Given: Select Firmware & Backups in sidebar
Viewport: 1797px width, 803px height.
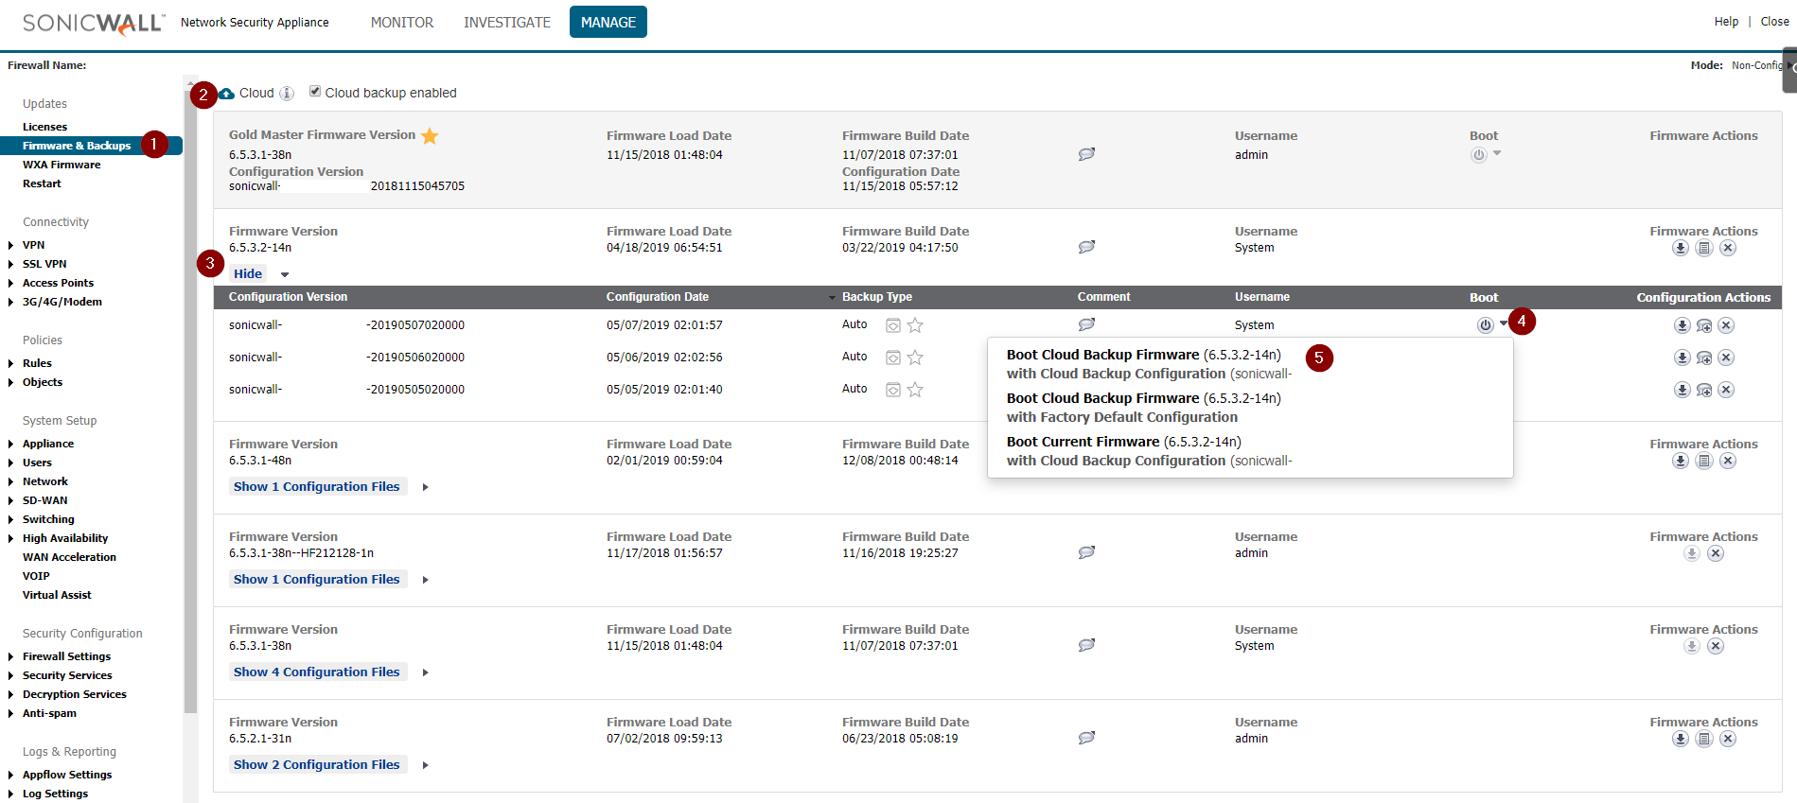Looking at the screenshot, I should tap(77, 146).
